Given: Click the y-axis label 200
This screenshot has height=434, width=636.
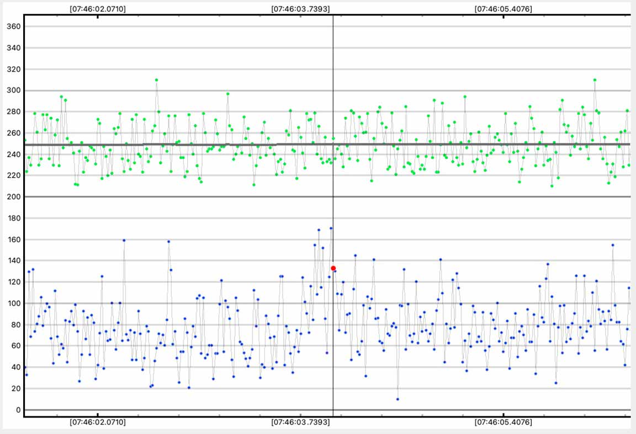Looking at the screenshot, I should (13, 197).
